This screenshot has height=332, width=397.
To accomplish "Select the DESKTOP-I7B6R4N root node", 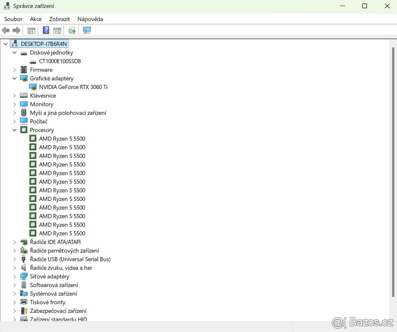I will (44, 44).
